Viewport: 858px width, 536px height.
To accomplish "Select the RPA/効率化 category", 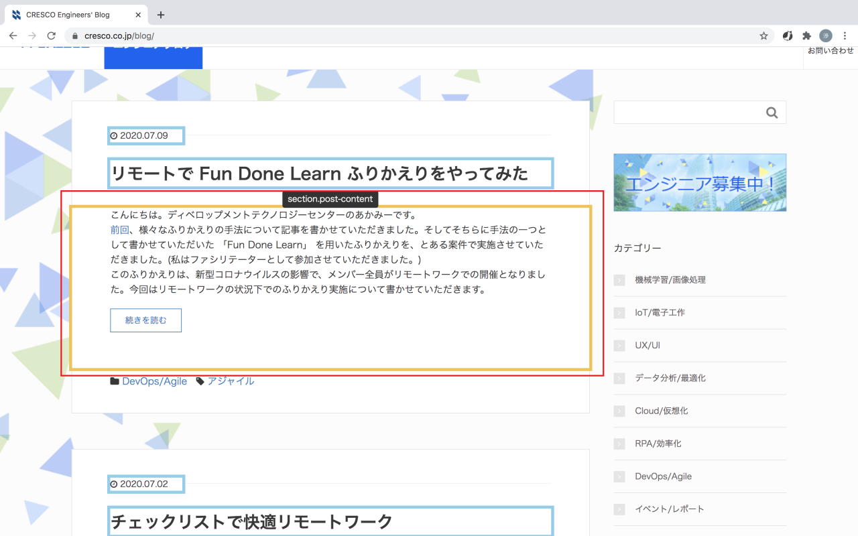I will tap(658, 444).
